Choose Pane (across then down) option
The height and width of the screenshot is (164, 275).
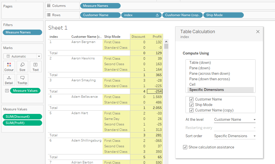coord(210,74)
